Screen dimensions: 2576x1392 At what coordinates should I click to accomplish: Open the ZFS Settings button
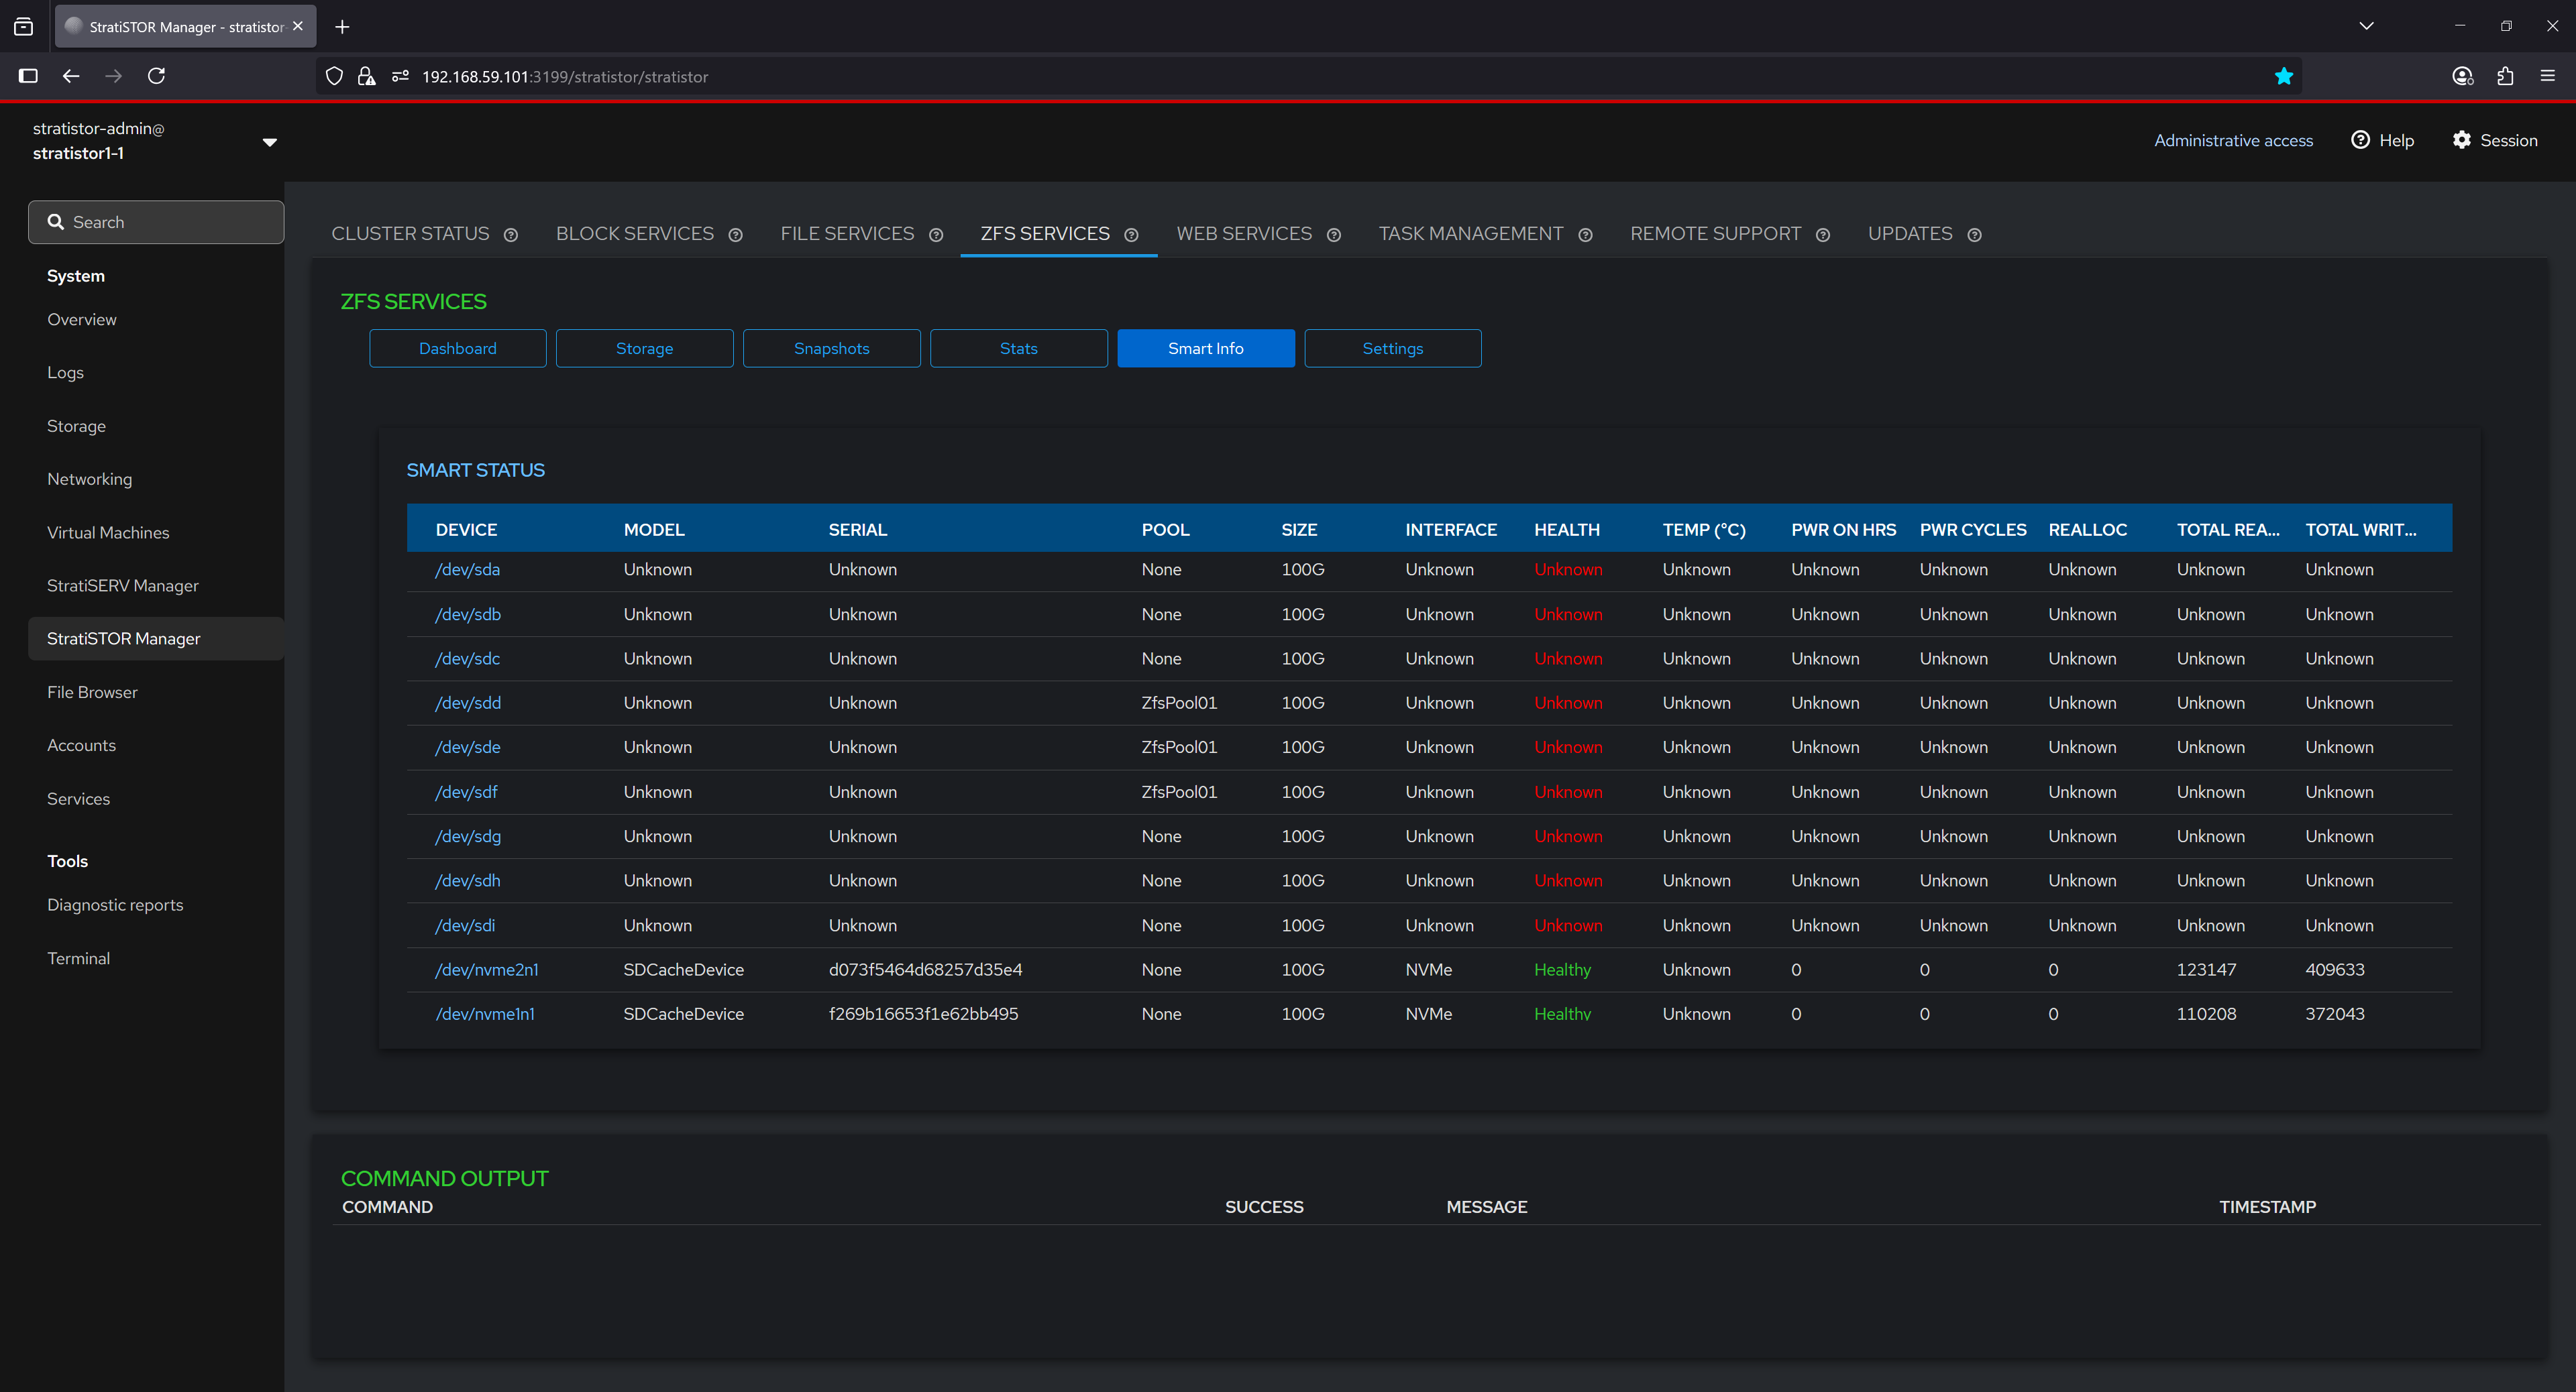(1392, 349)
